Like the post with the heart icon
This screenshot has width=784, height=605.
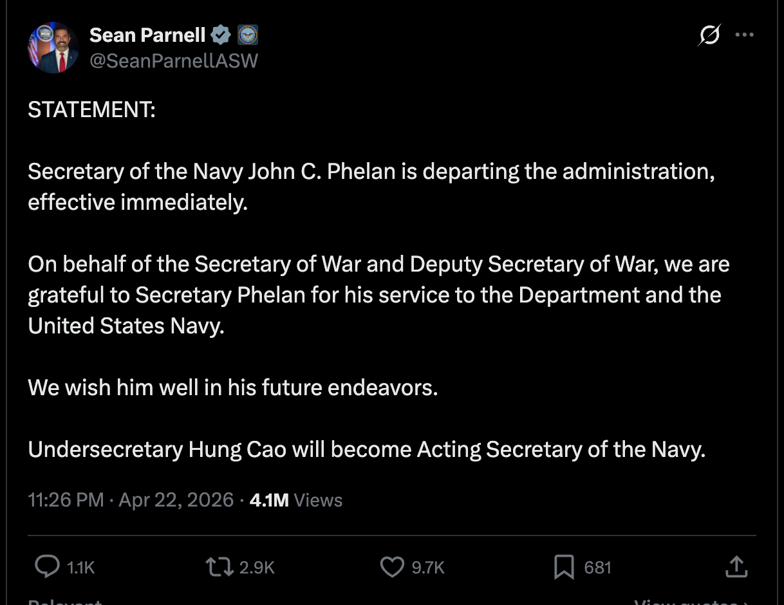[391, 567]
